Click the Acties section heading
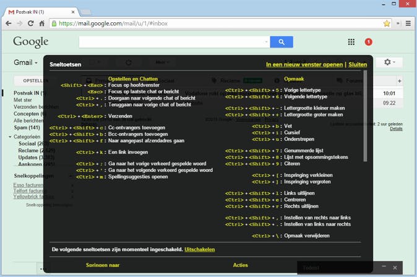417x277 pixels. pos(241,265)
